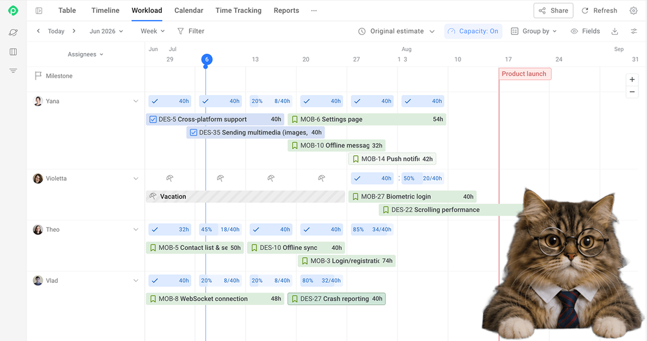Switch to the Timeline tab

click(105, 11)
